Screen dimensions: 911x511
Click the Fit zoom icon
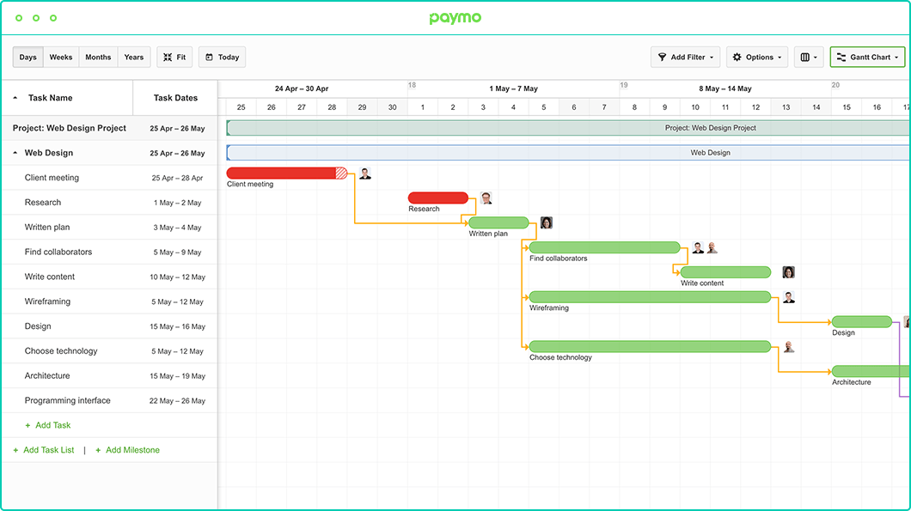coord(168,57)
